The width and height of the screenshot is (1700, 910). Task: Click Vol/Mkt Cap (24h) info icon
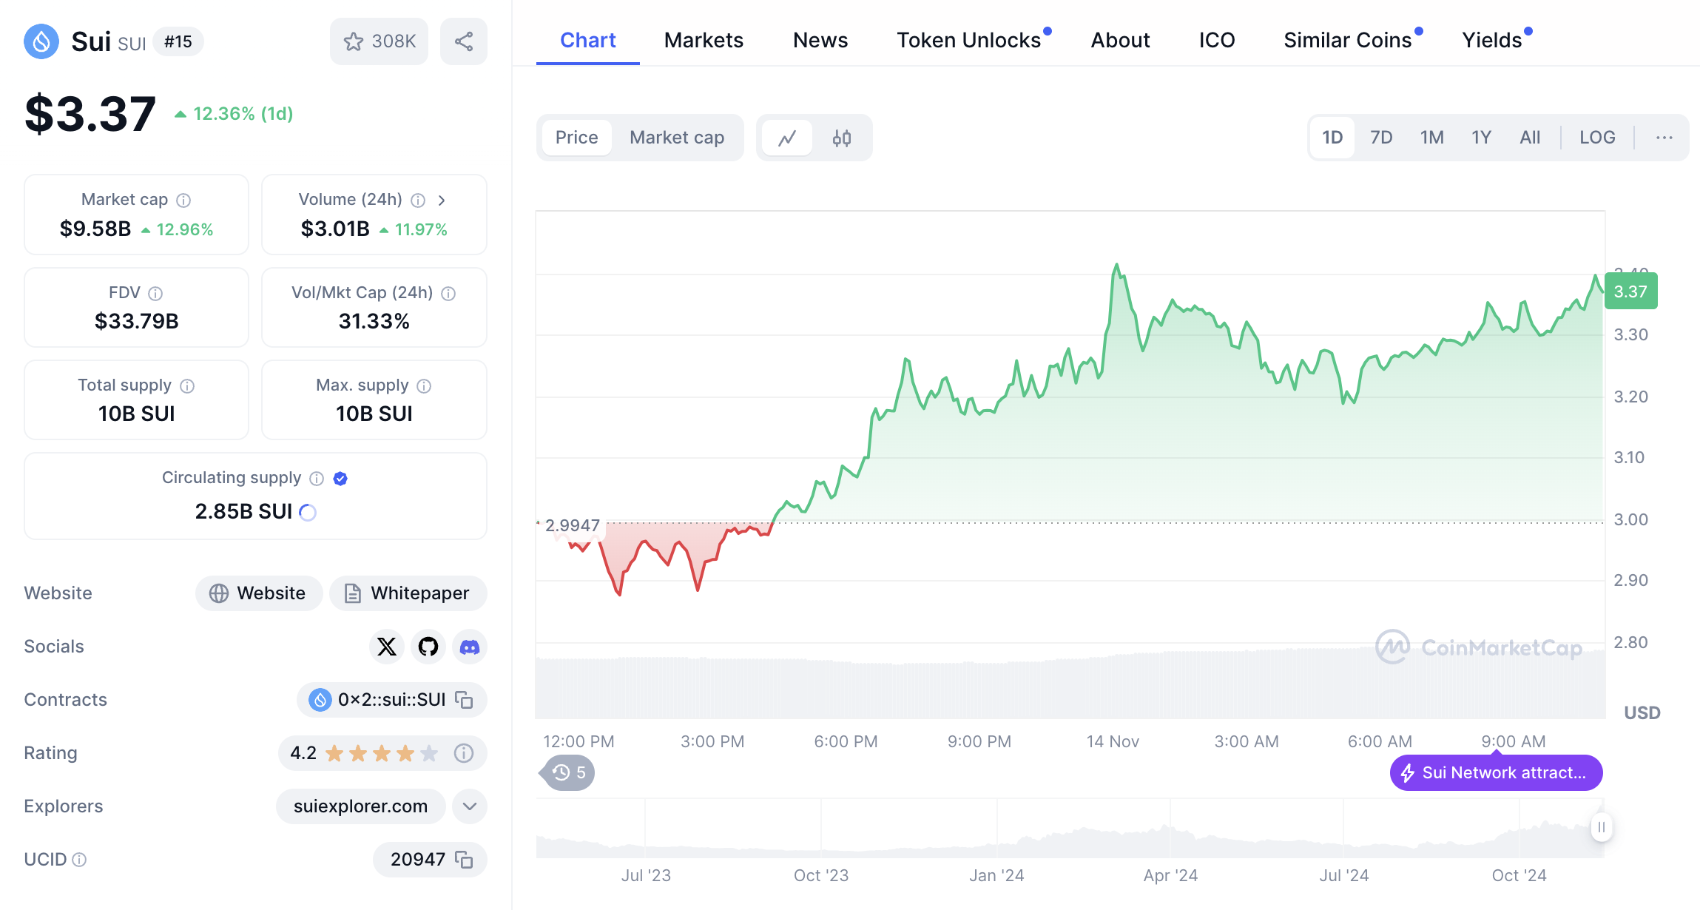(x=448, y=294)
